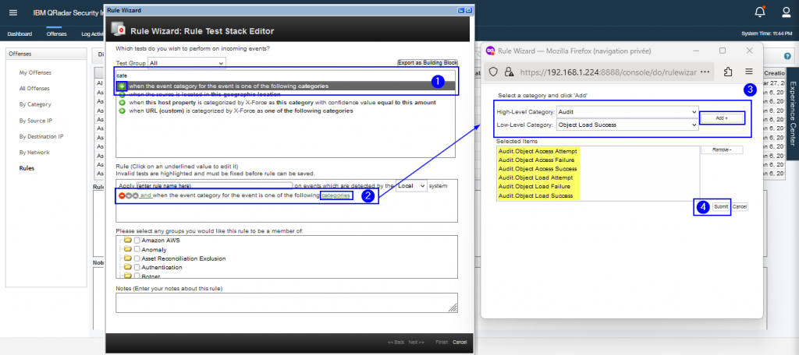799x355 pixels.
Task: Remove the rule test with red minus icon
Action: point(122,196)
